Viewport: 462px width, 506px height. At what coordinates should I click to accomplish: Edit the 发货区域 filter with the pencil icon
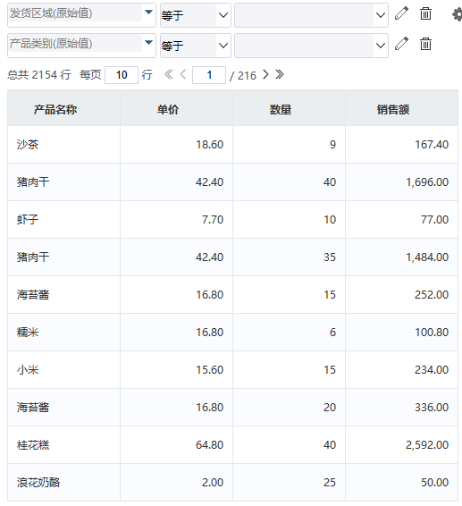pyautogui.click(x=401, y=13)
